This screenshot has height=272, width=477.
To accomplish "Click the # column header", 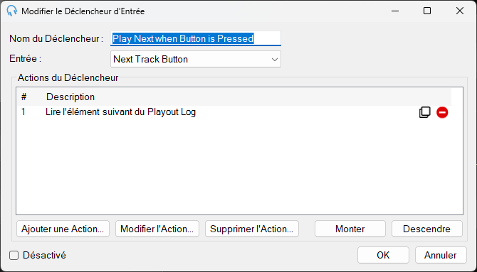I will coord(23,97).
